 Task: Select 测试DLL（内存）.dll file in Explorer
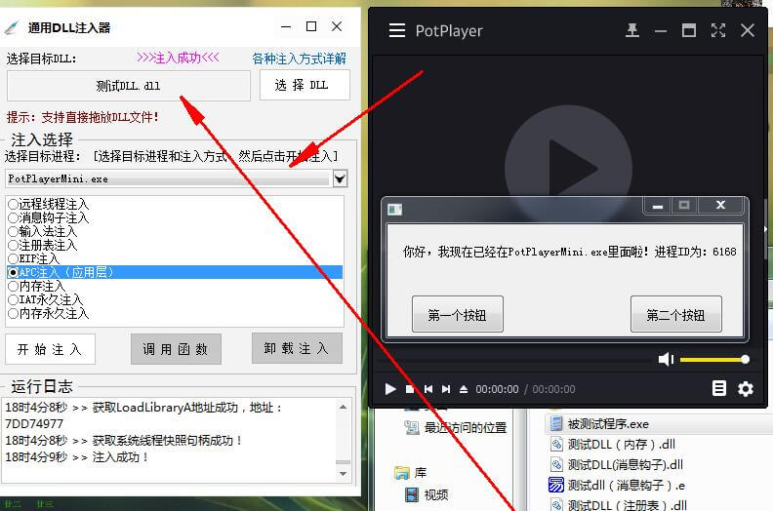[x=612, y=445]
